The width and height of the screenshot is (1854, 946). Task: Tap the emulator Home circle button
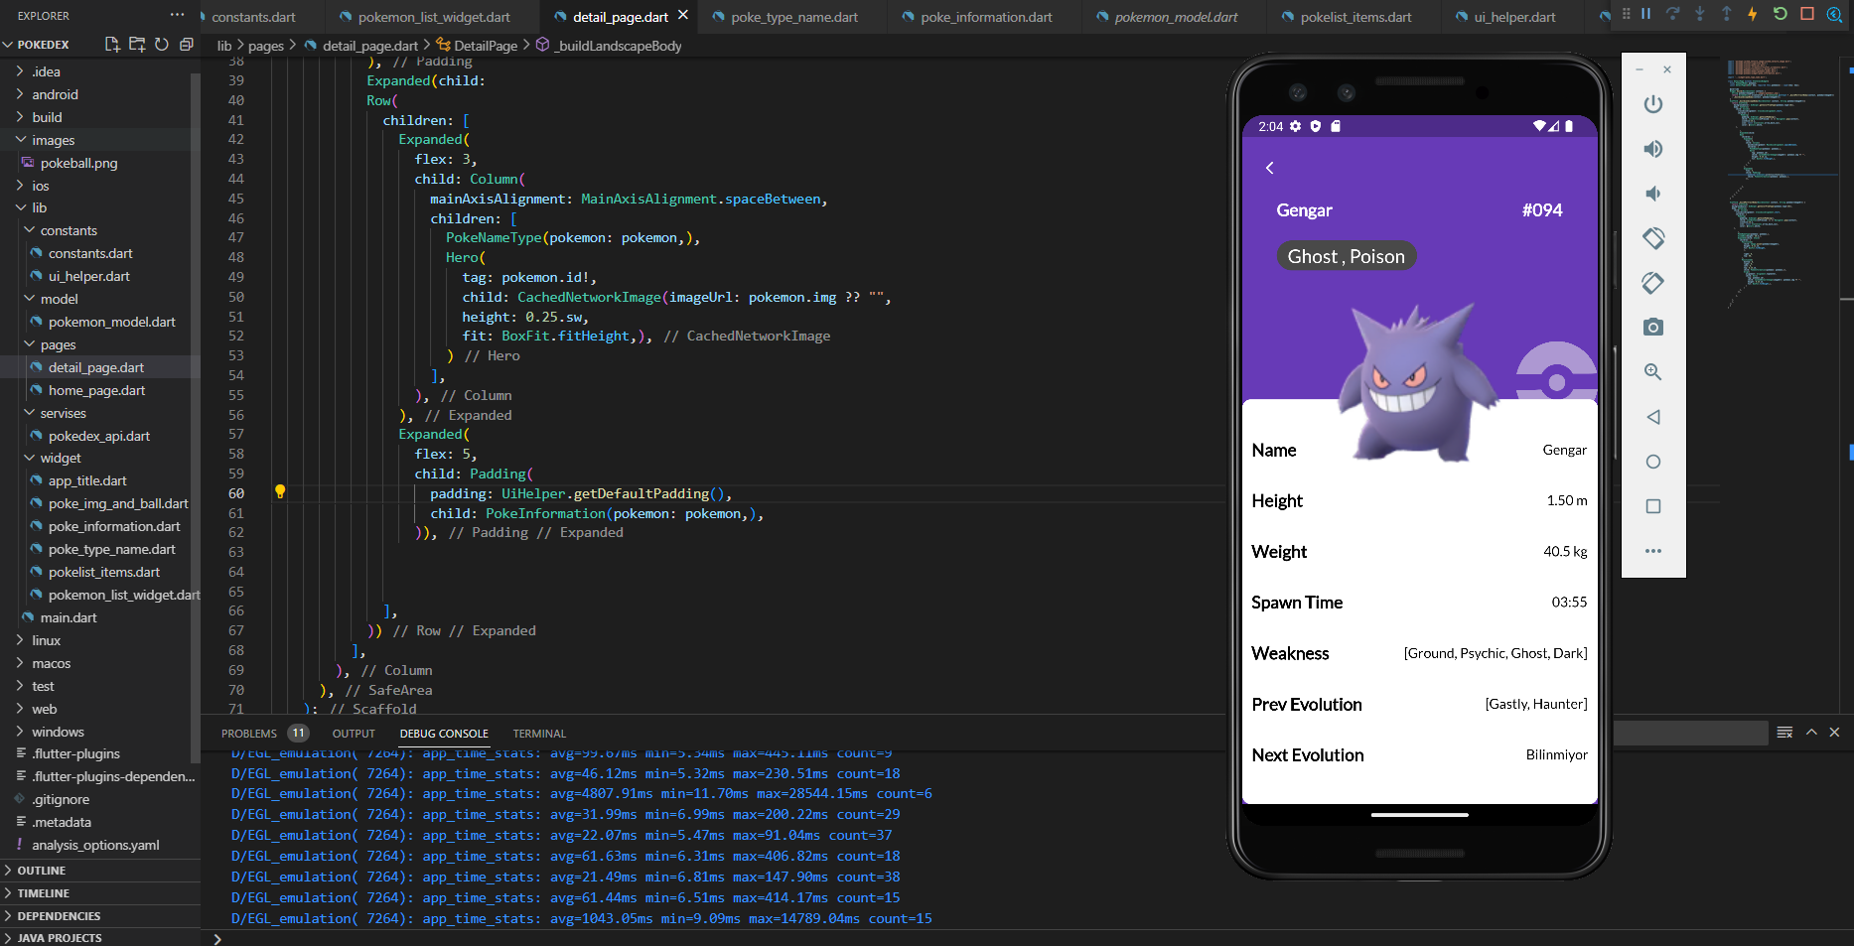[x=1653, y=462]
